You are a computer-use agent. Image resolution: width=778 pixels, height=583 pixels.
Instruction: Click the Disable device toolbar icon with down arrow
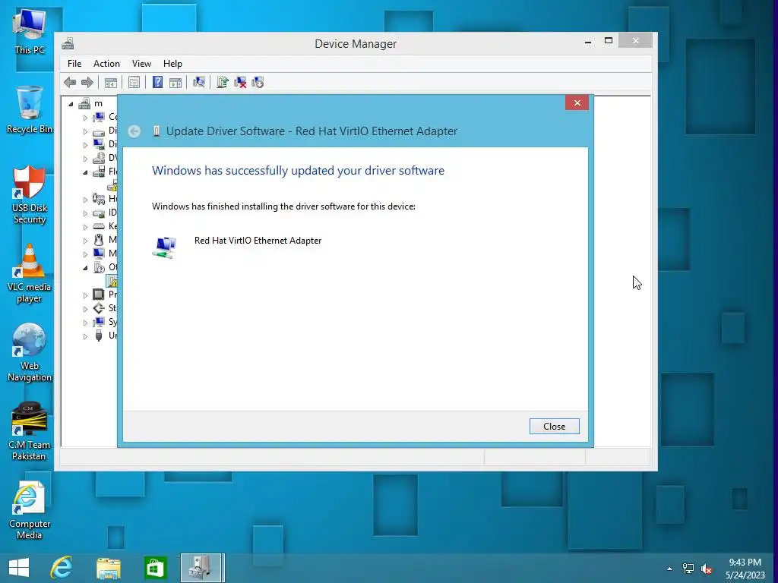click(258, 82)
